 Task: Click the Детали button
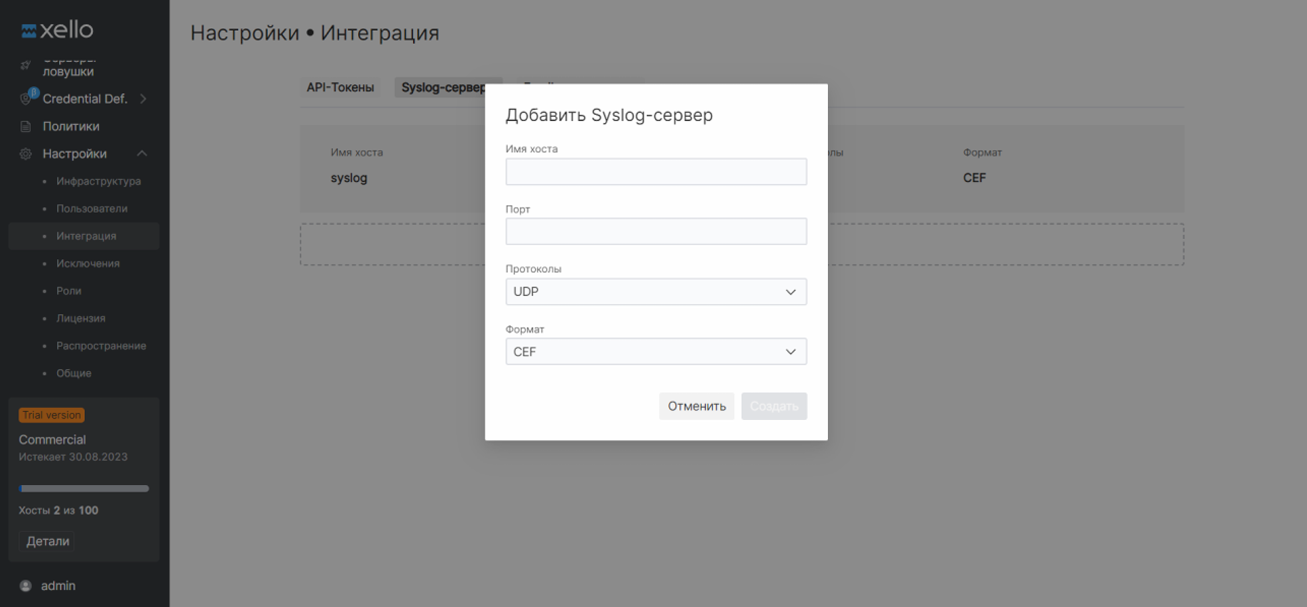[46, 541]
